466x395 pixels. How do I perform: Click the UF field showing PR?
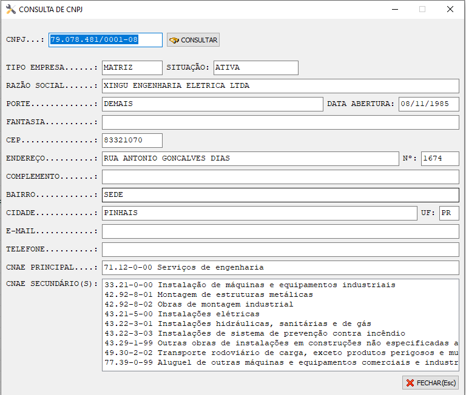[449, 213]
